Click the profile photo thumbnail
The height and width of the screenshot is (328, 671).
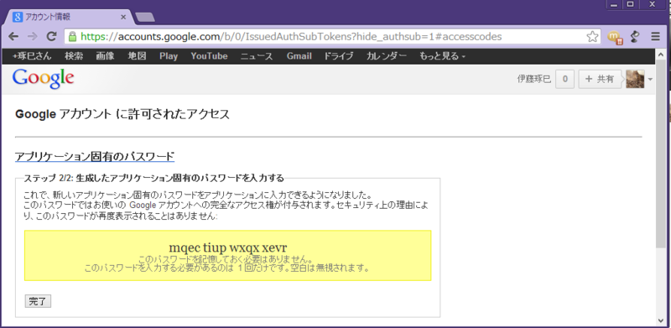635,79
